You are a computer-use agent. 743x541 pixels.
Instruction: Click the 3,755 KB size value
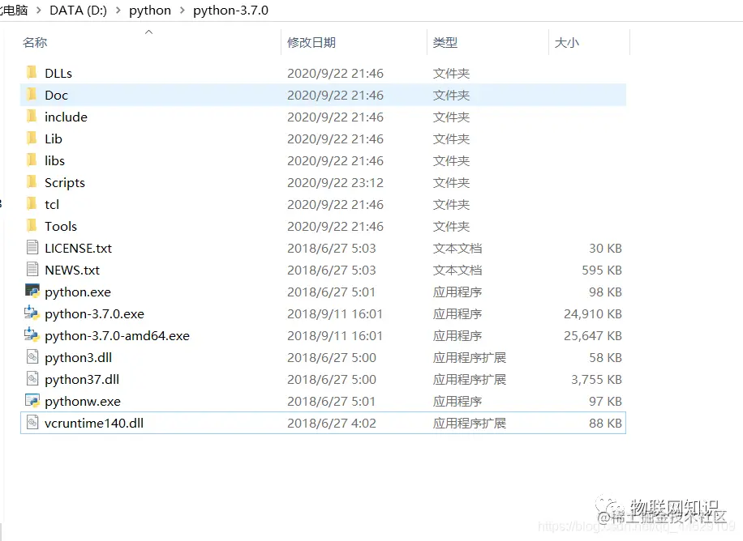596,380
